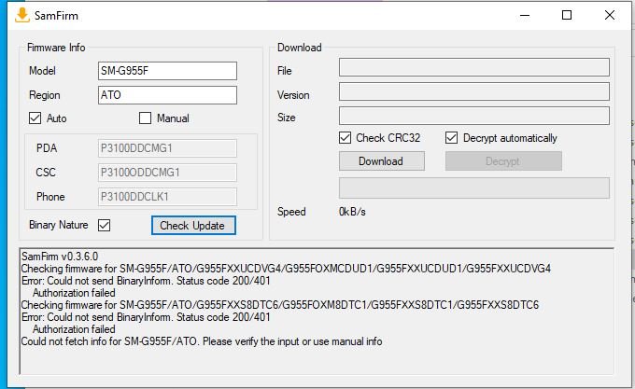Click the Model input field containing SM-G955F
This screenshot has height=389, width=635.
pos(167,71)
